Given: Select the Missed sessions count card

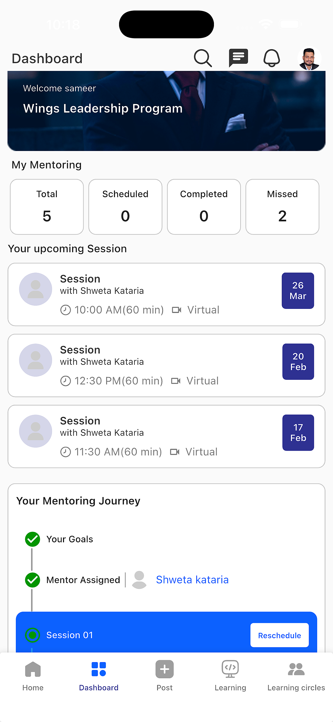Looking at the screenshot, I should [282, 207].
